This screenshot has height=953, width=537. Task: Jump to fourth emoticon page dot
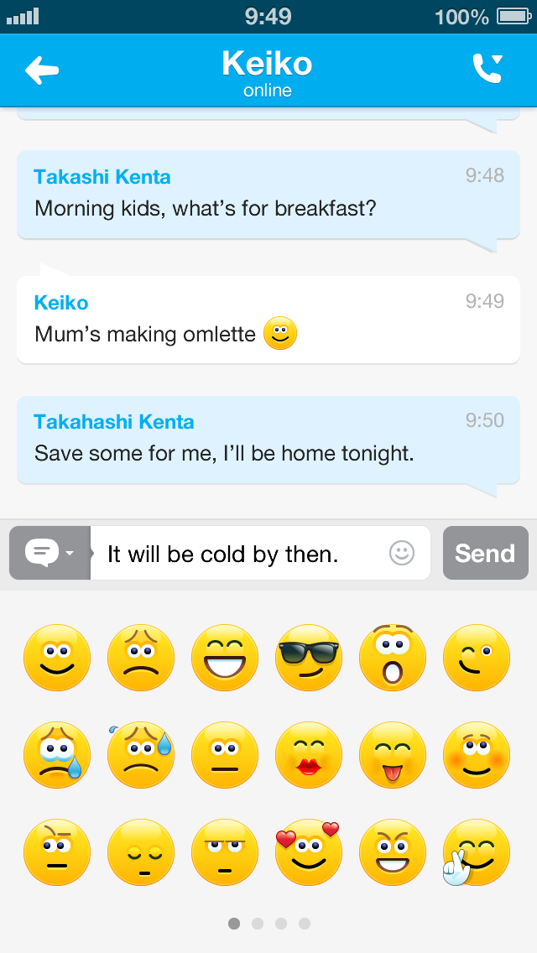pyautogui.click(x=305, y=924)
